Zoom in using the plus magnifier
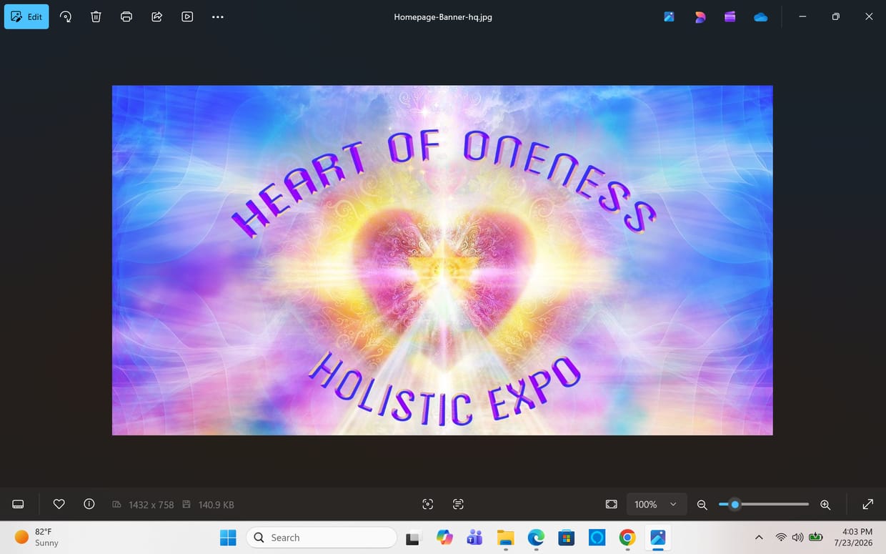This screenshot has width=886, height=554. pyautogui.click(x=825, y=505)
